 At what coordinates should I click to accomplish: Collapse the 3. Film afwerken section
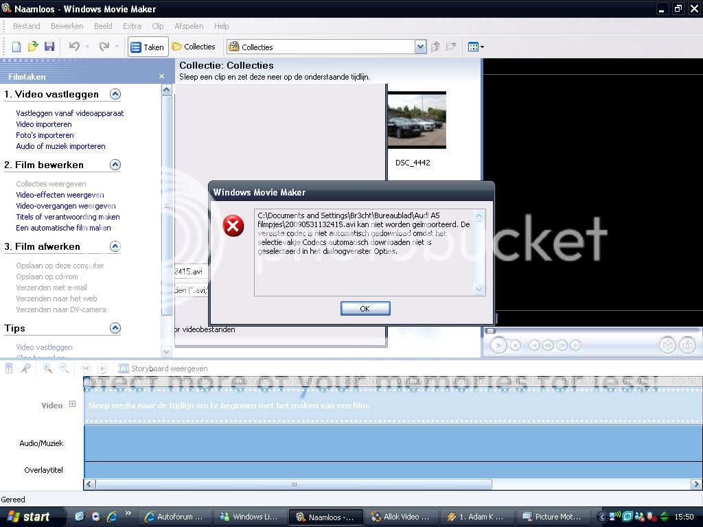(115, 246)
